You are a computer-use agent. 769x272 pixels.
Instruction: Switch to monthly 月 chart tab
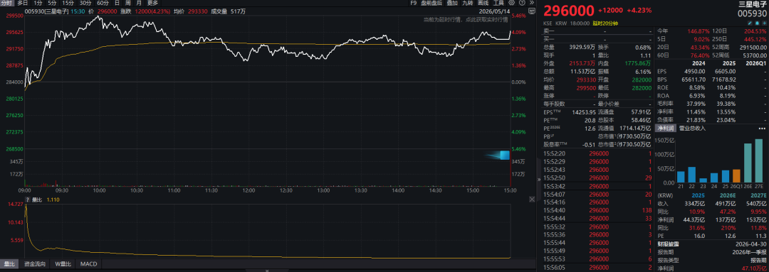[x=140, y=2]
